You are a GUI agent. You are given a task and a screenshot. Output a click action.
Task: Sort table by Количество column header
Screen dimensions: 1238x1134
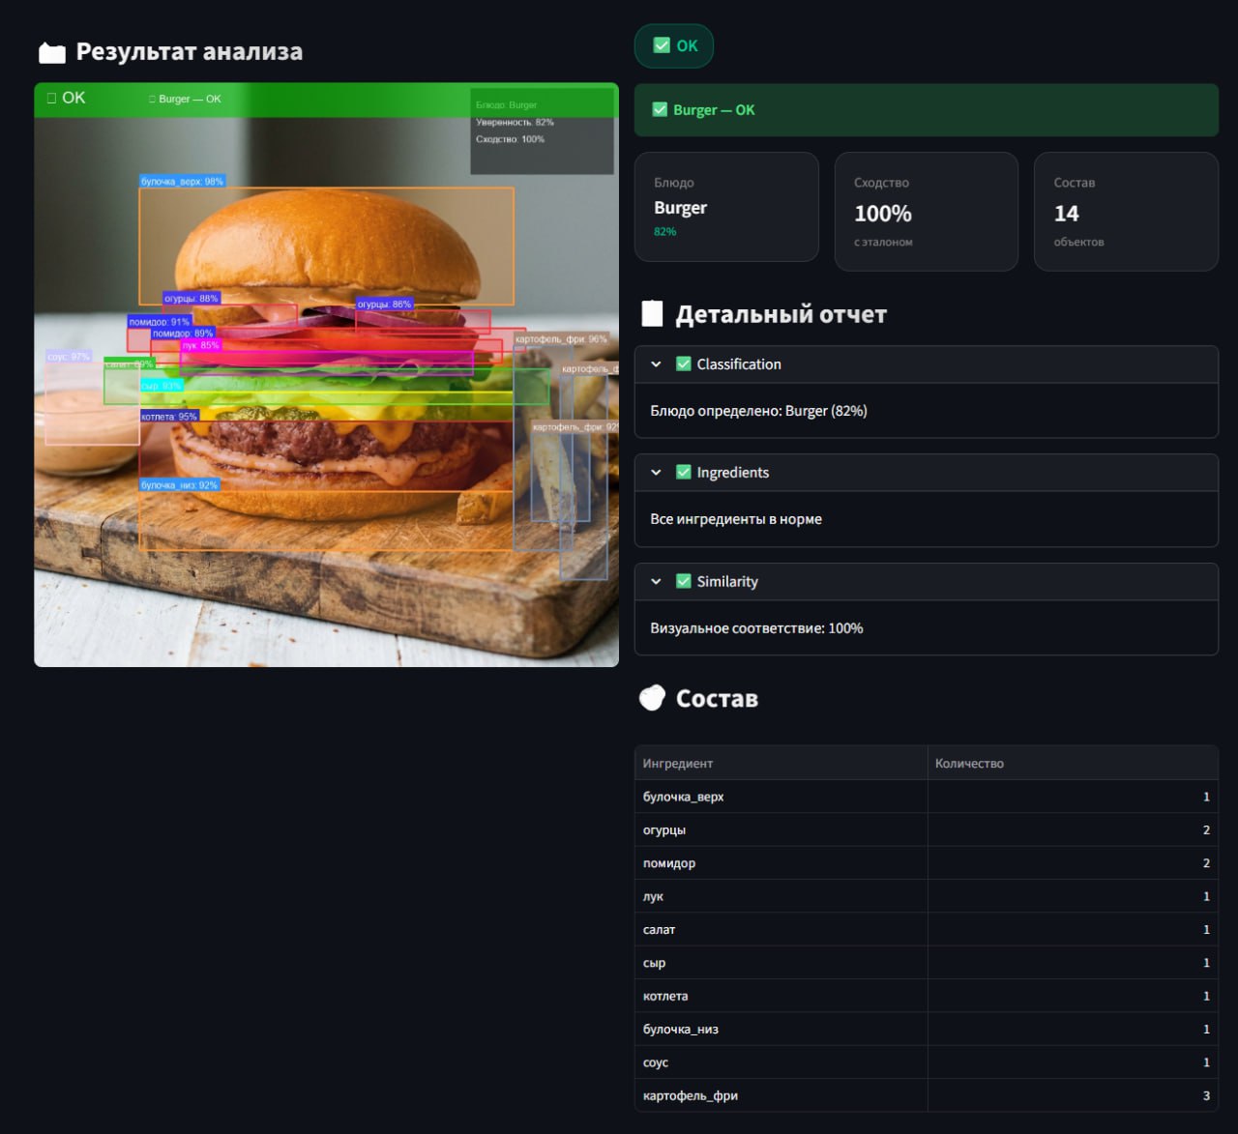pos(969,764)
